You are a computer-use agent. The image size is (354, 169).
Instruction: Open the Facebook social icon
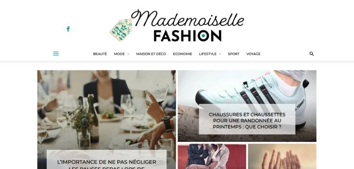(x=68, y=29)
